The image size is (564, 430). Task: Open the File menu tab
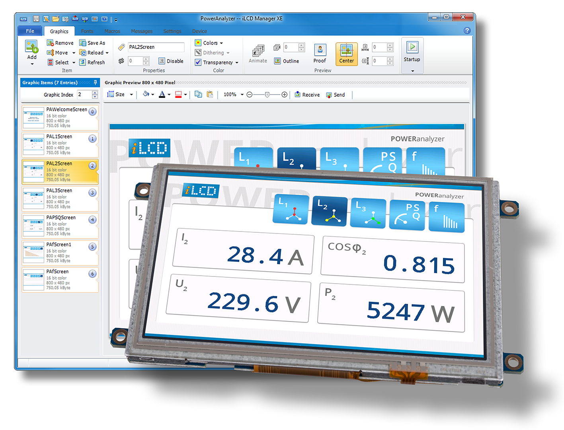(30, 31)
